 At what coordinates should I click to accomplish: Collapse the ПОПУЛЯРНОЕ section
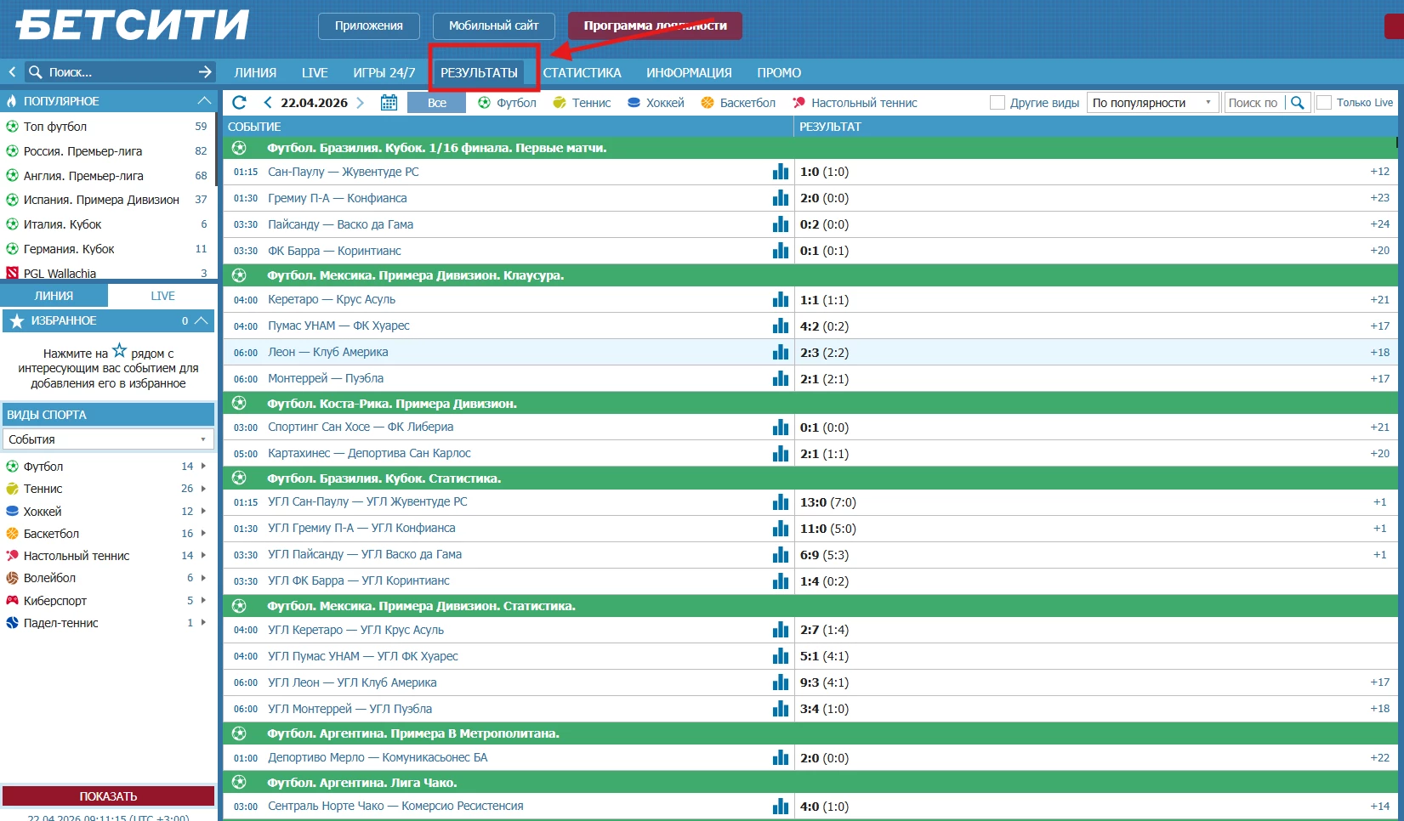tap(204, 100)
